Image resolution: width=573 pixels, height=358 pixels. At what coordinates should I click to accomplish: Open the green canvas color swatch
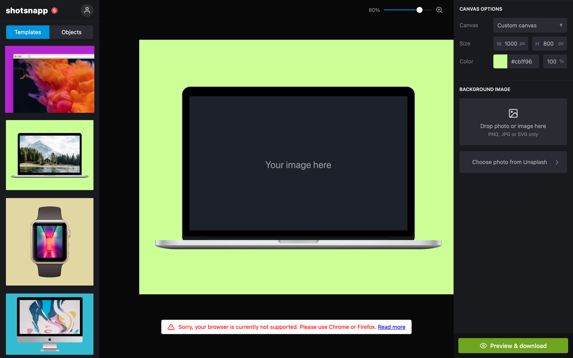(500, 61)
